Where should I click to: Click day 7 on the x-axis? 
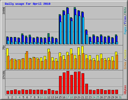pyautogui.click(x=31, y=97)
